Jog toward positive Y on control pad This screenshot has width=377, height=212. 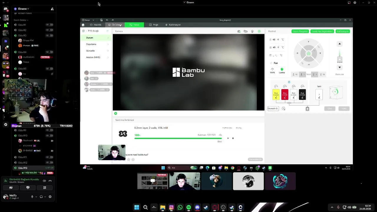click(x=309, y=42)
